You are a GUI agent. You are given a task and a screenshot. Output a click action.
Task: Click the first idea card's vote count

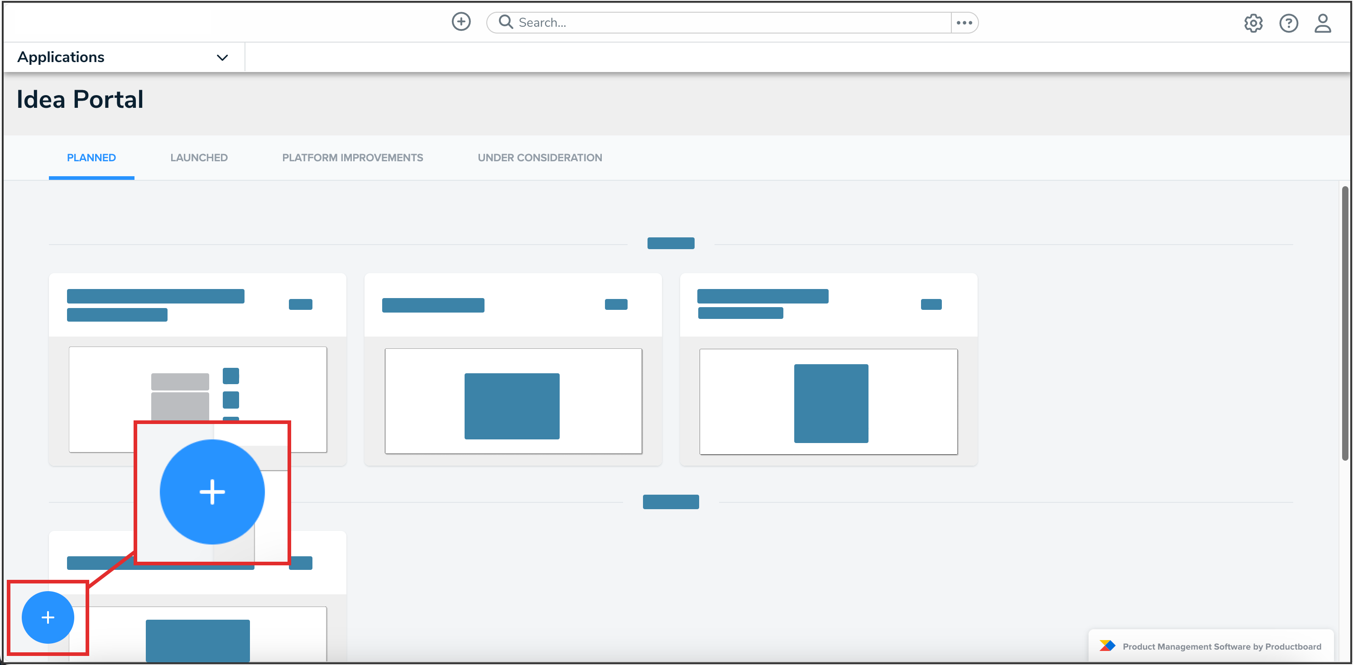300,304
